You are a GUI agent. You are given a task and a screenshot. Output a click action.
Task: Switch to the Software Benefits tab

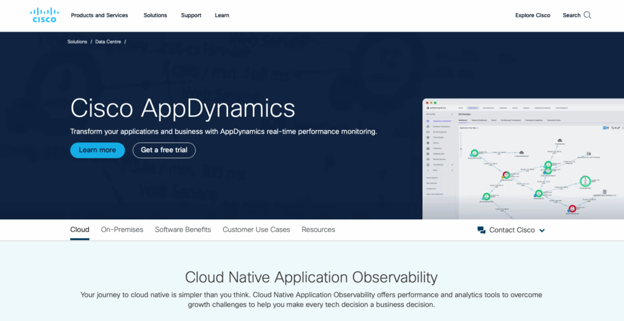click(x=183, y=230)
